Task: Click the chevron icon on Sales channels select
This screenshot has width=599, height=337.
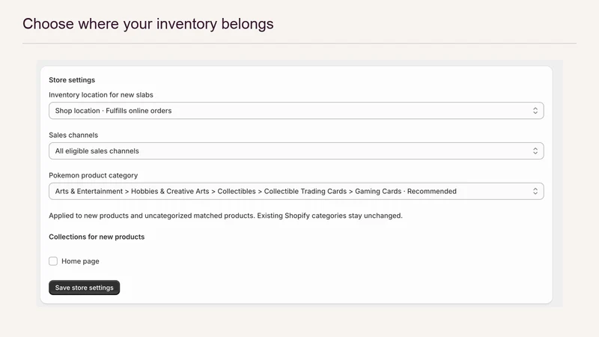Action: tap(535, 151)
